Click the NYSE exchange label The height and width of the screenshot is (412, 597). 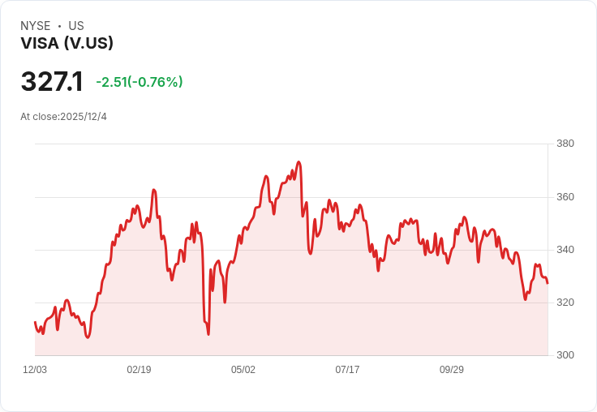point(35,26)
